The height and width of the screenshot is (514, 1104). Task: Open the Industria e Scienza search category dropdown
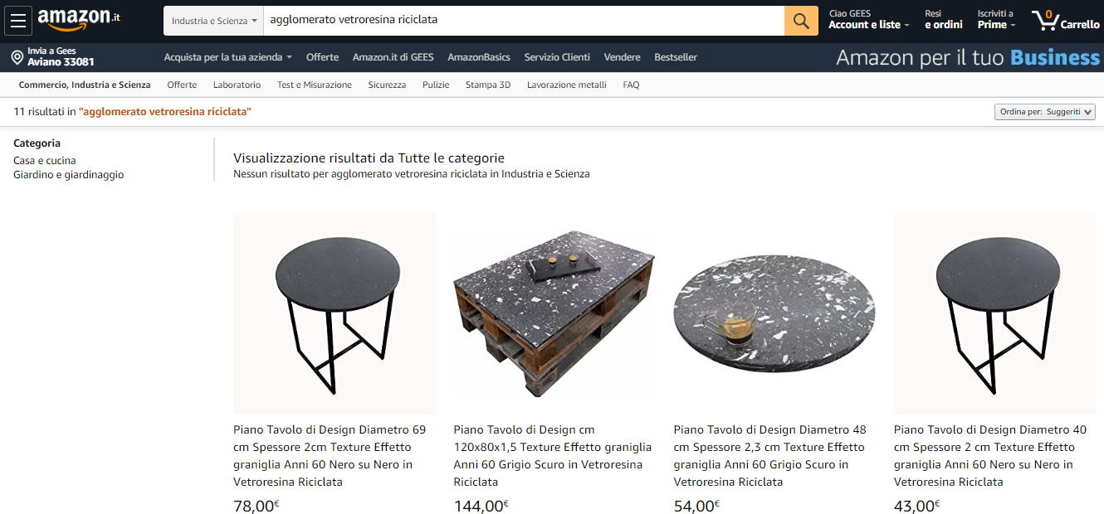click(213, 21)
